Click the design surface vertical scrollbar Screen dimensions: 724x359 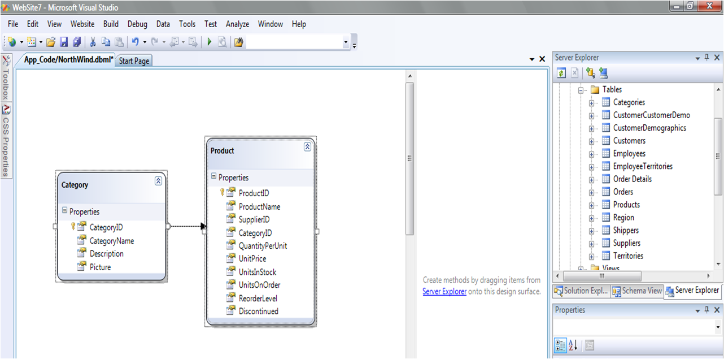410,158
